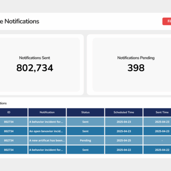The width and height of the screenshot is (171, 171).
Task: Select the scheduled time 2025-04-25
Action: [124, 141]
